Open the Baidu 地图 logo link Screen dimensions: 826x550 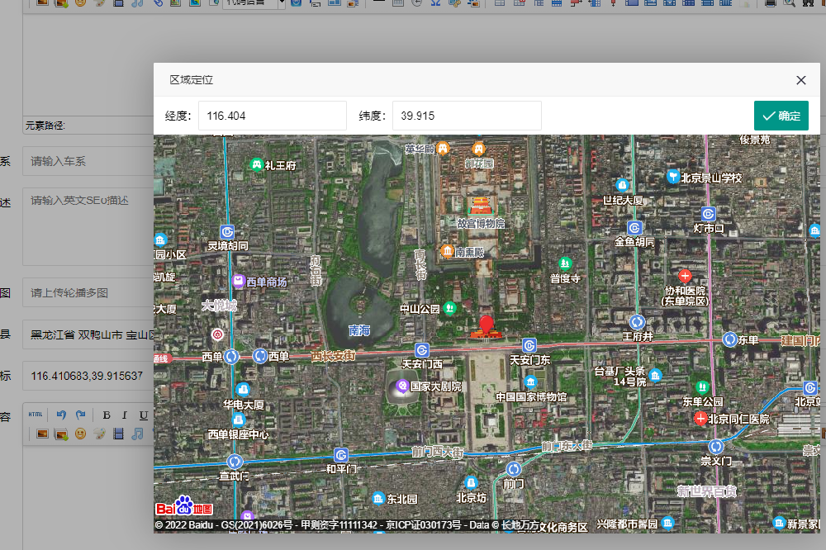click(x=184, y=507)
